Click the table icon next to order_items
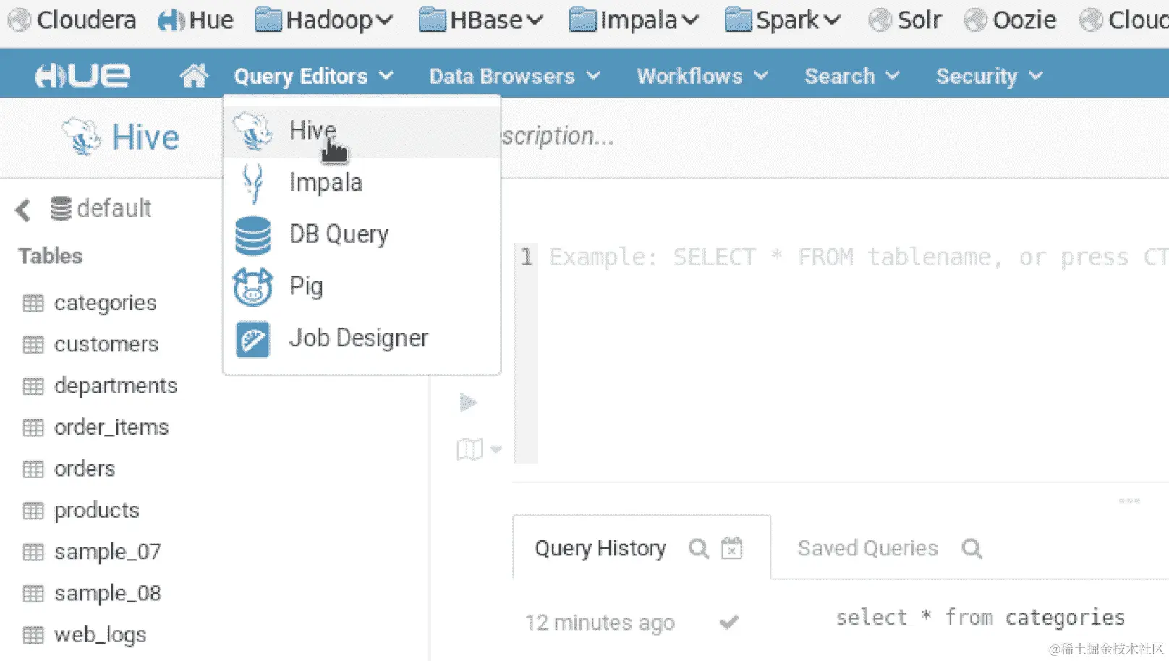 pyautogui.click(x=33, y=427)
